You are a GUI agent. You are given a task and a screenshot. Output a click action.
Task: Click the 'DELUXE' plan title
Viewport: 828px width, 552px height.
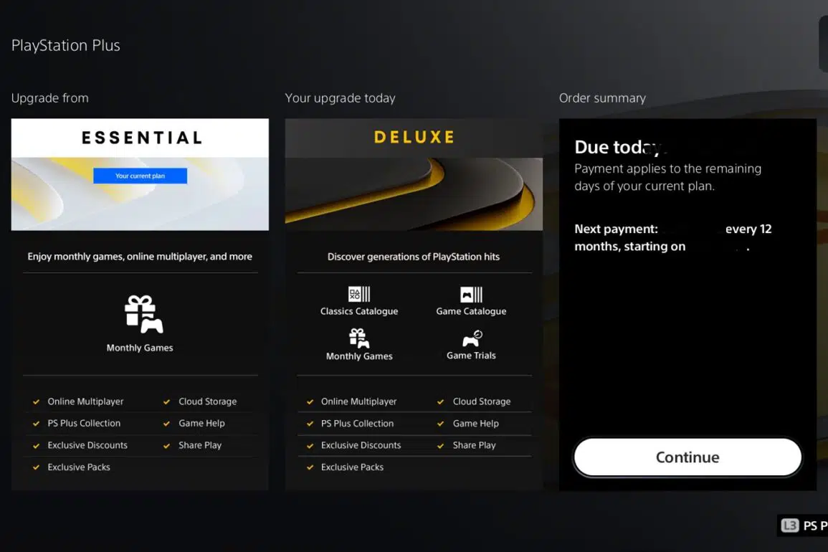[414, 138]
